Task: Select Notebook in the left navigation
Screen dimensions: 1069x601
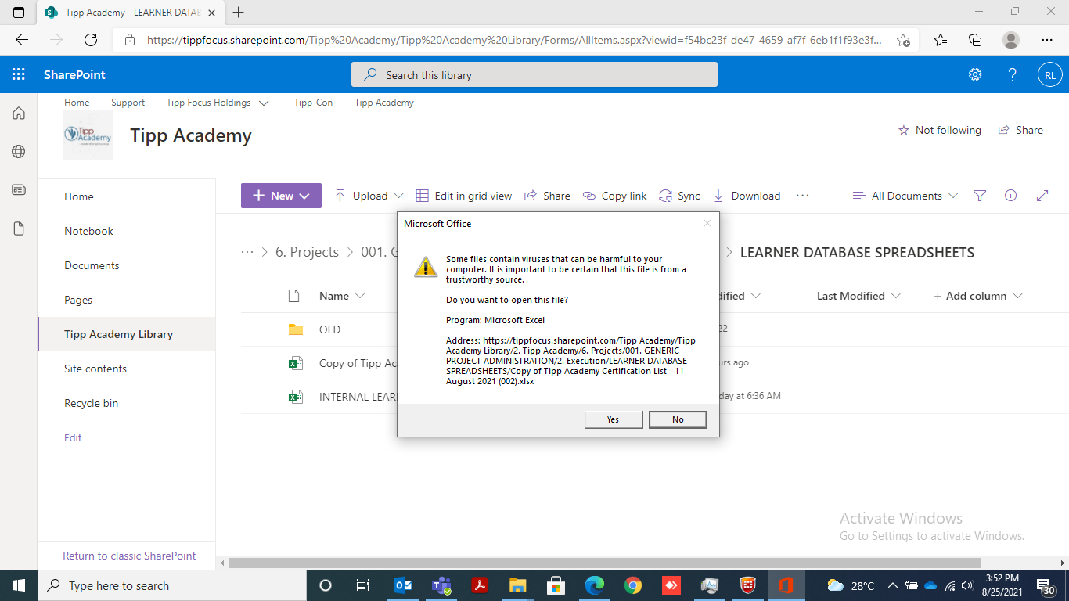Action: click(88, 231)
